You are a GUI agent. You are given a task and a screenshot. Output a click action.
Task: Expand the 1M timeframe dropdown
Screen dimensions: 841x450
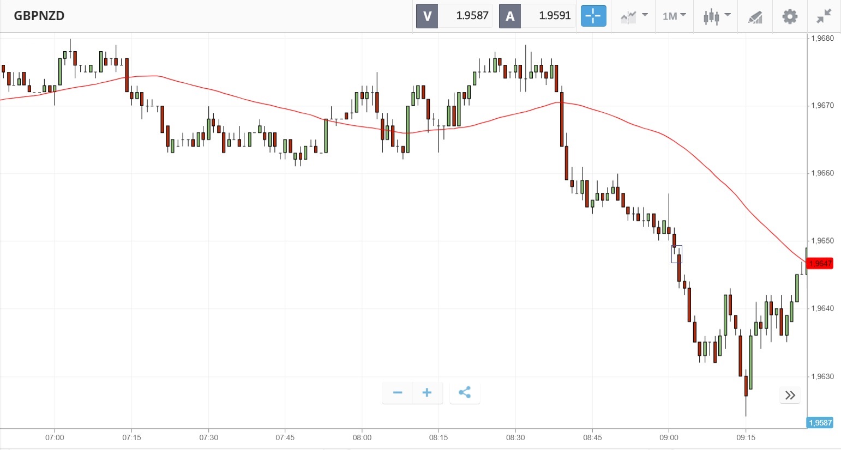pos(674,16)
